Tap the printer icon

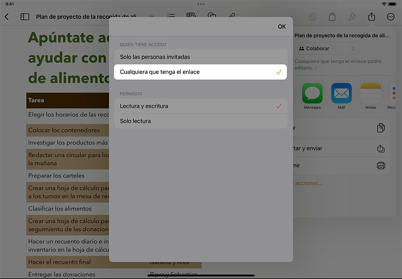pyautogui.click(x=381, y=165)
